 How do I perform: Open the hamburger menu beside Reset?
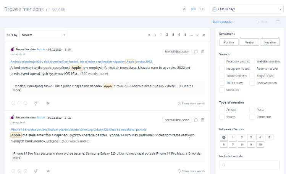click(x=278, y=22)
